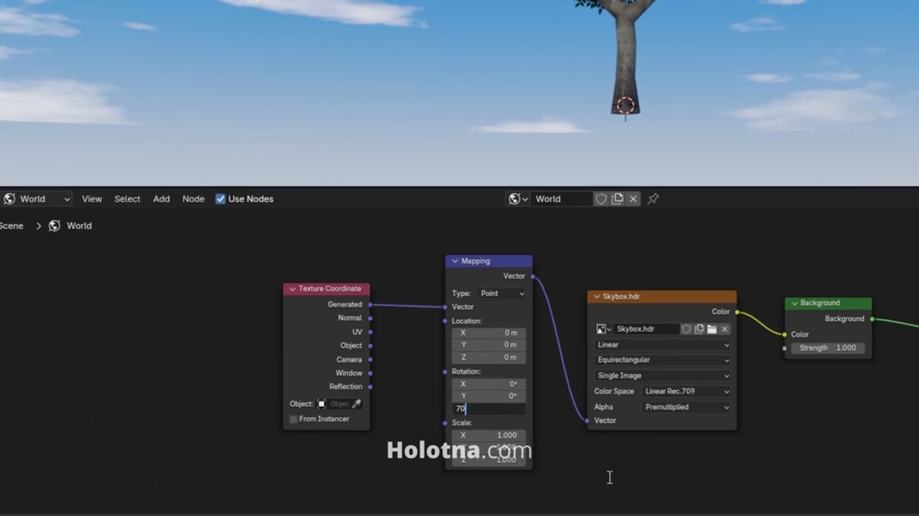919x516 pixels.
Task: Toggle fake user shield for World
Action: pos(601,199)
